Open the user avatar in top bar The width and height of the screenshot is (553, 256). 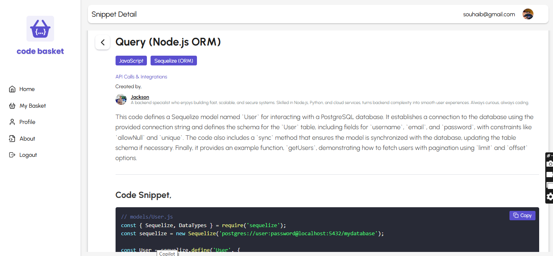528,14
